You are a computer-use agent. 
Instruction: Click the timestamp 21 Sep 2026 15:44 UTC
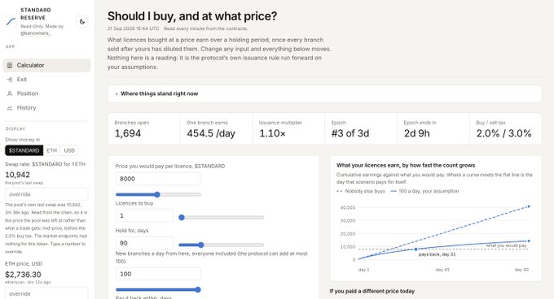[x=133, y=28]
